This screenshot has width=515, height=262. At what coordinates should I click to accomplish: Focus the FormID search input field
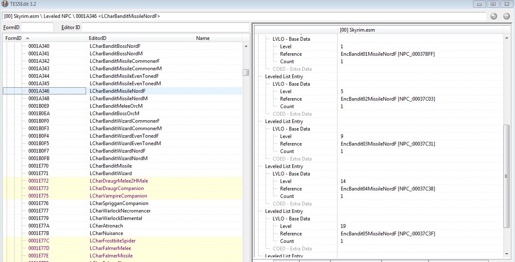point(37,27)
